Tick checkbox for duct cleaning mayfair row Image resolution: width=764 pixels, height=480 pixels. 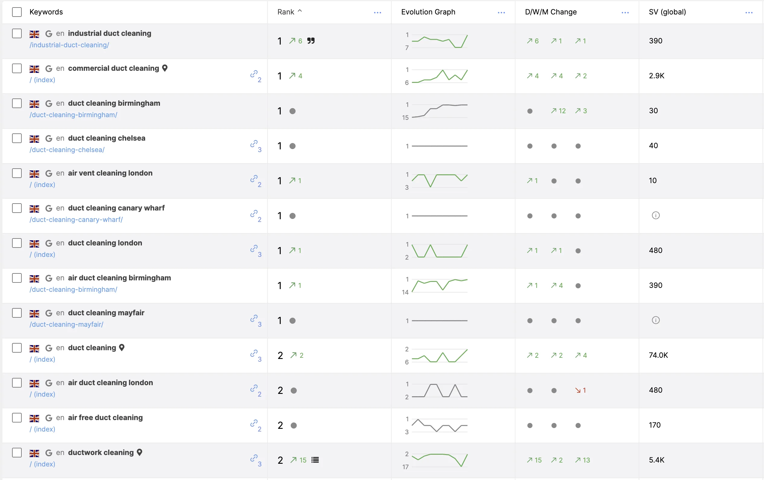pos(17,313)
